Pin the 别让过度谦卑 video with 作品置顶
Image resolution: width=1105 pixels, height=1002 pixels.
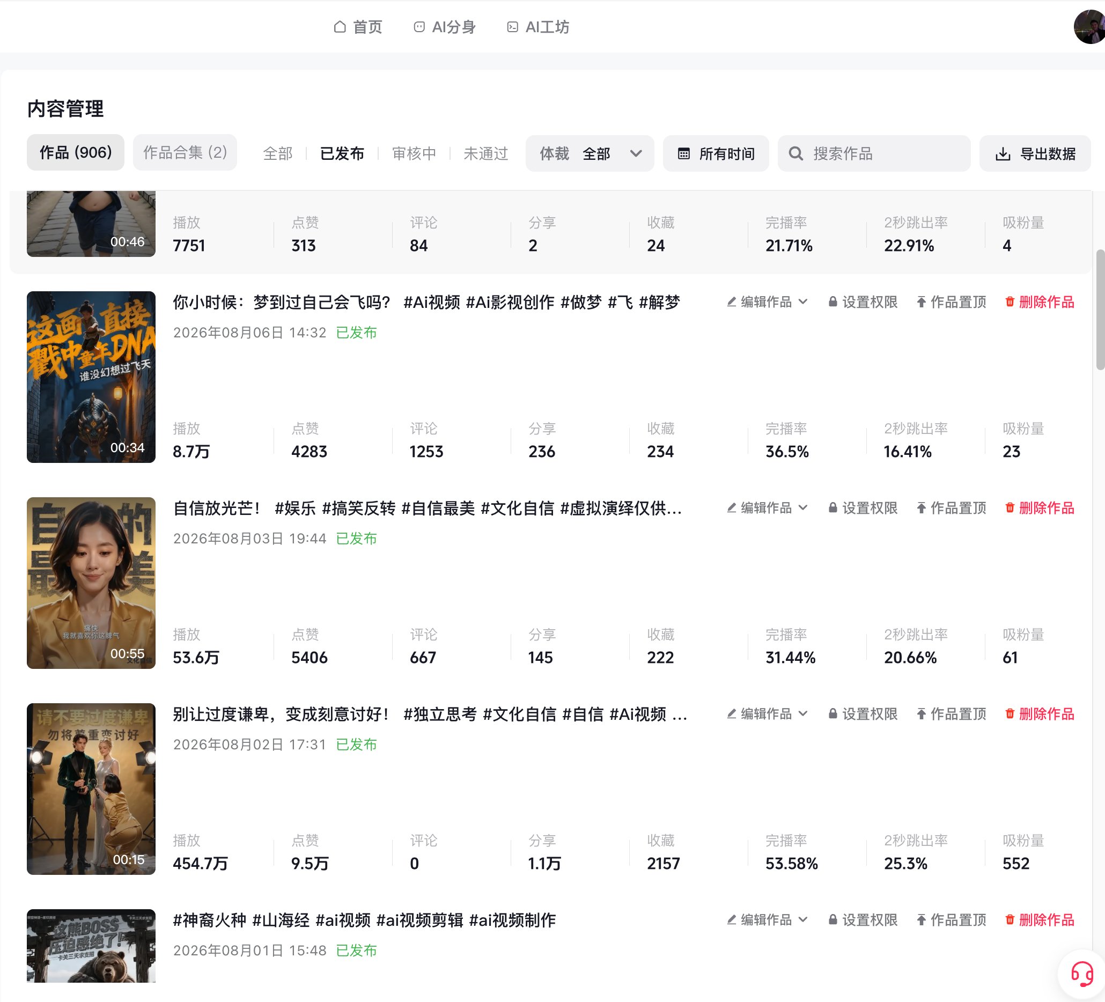951,714
